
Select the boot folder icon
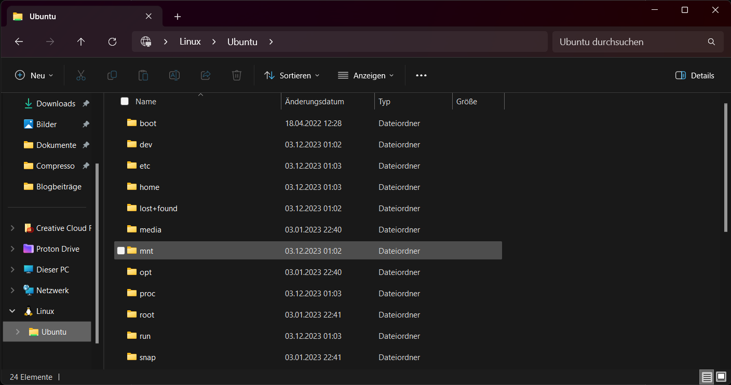point(132,123)
